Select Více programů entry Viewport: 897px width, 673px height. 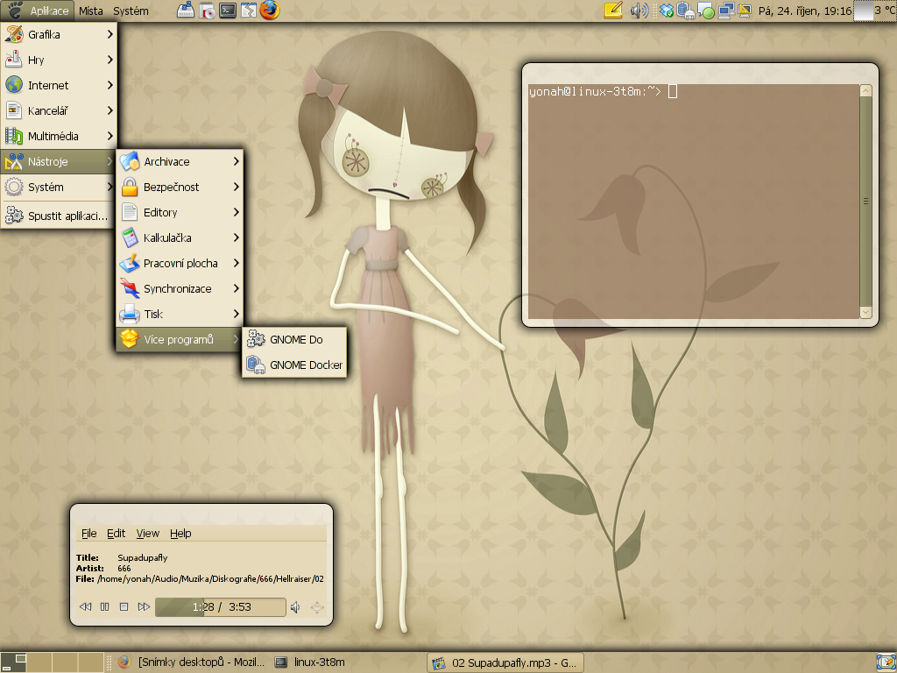pyautogui.click(x=180, y=339)
